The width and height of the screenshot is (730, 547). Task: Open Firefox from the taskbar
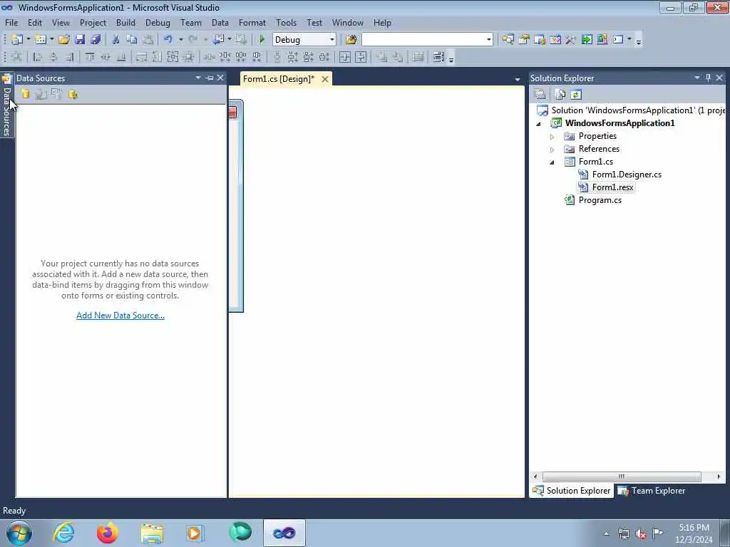pyautogui.click(x=107, y=533)
